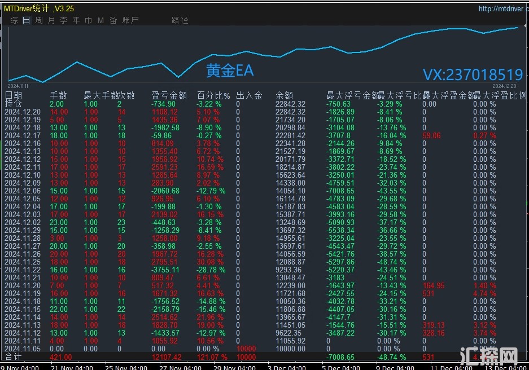Open the 备 notes tab
The height and width of the screenshot is (370, 529).
click(113, 20)
